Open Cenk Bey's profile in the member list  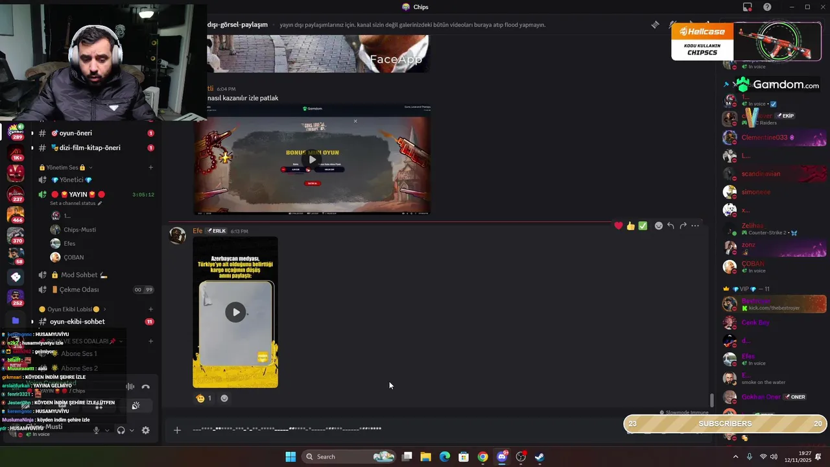[774, 322]
